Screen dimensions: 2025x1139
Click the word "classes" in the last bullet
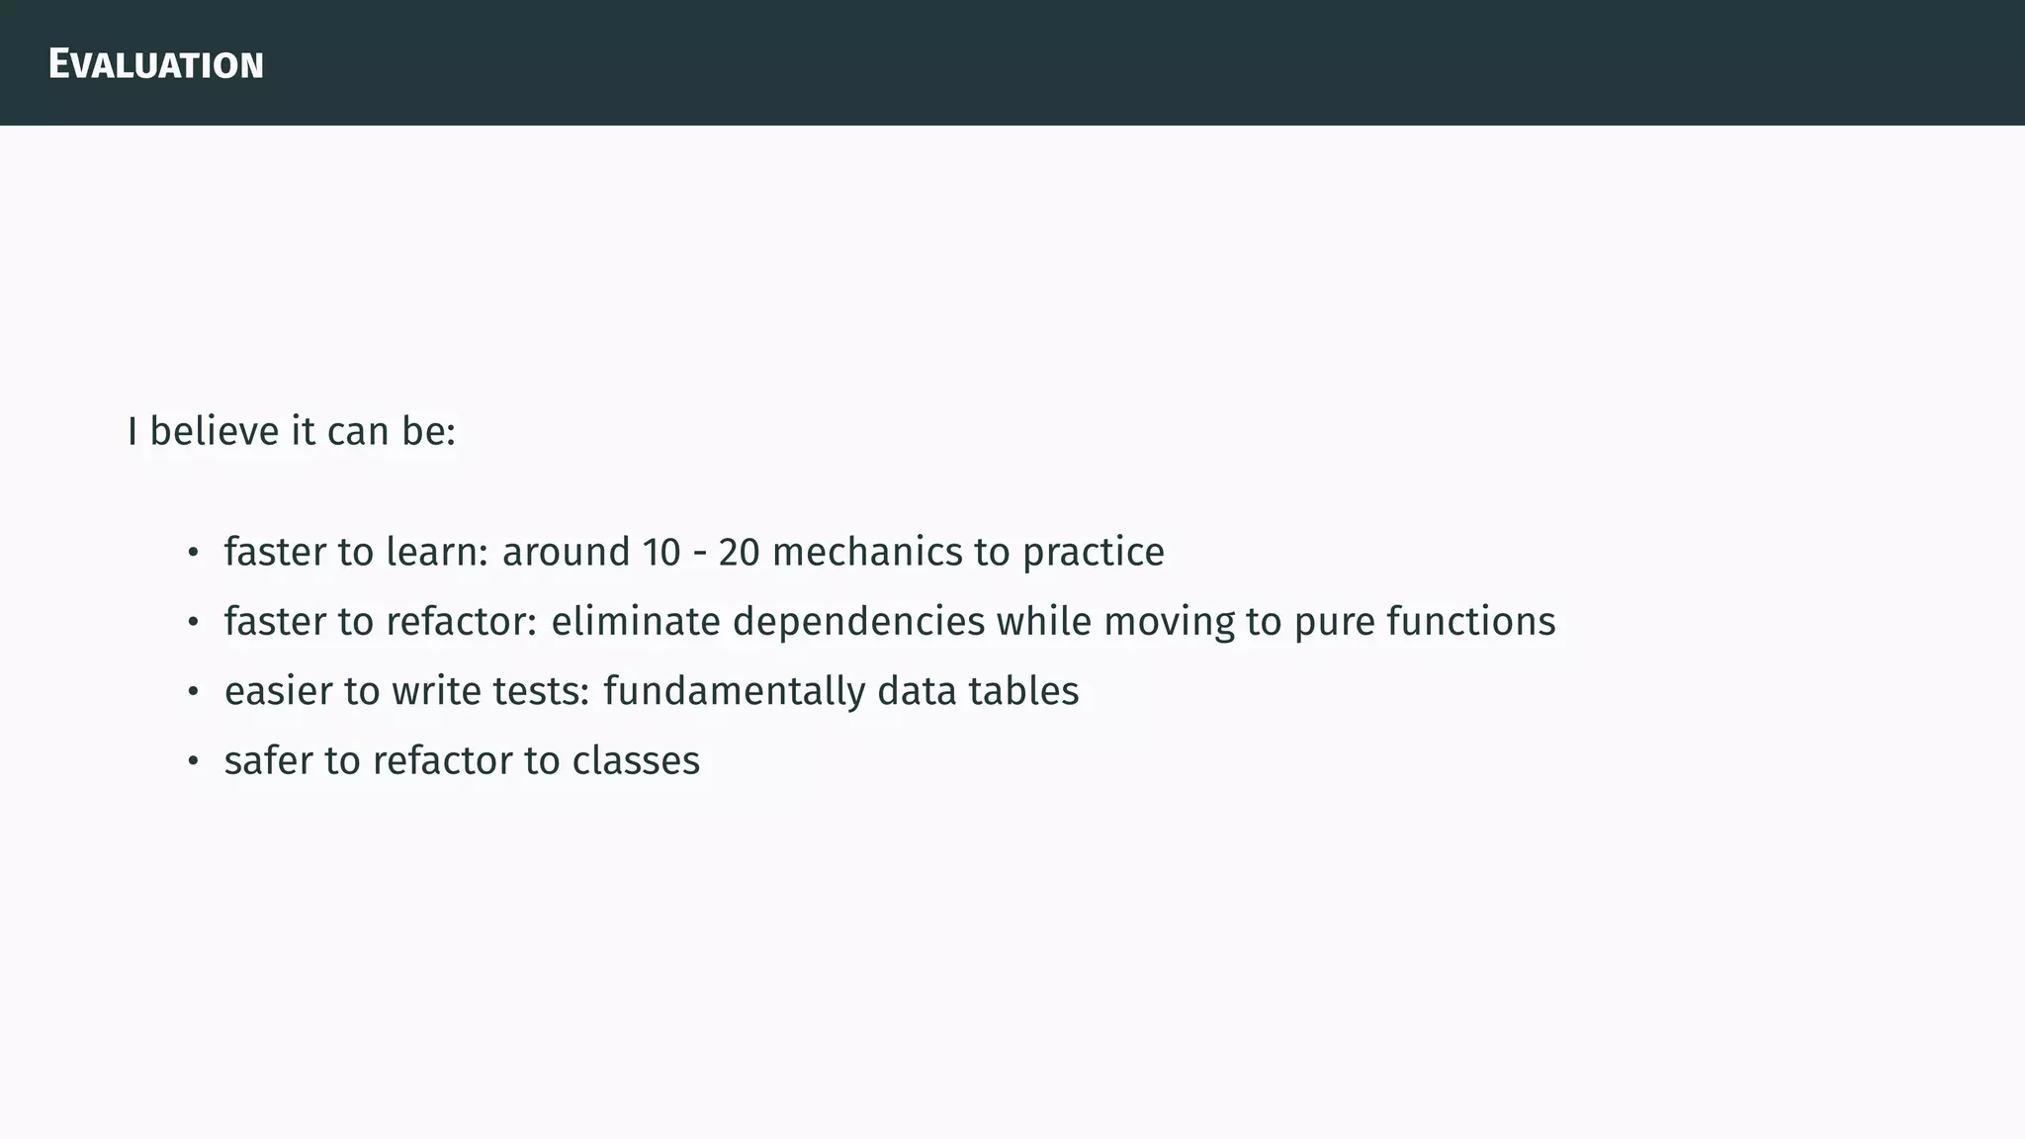click(x=636, y=760)
